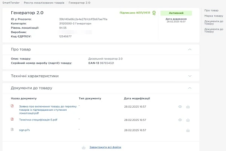Expand the Технічні характеристики section
Screen dimensions: 226x151
click(191, 76)
